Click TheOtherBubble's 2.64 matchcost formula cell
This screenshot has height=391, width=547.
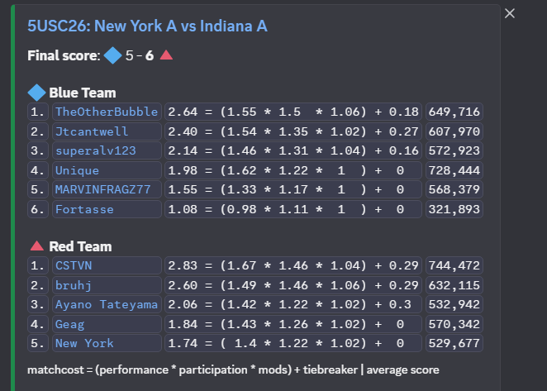(x=293, y=112)
